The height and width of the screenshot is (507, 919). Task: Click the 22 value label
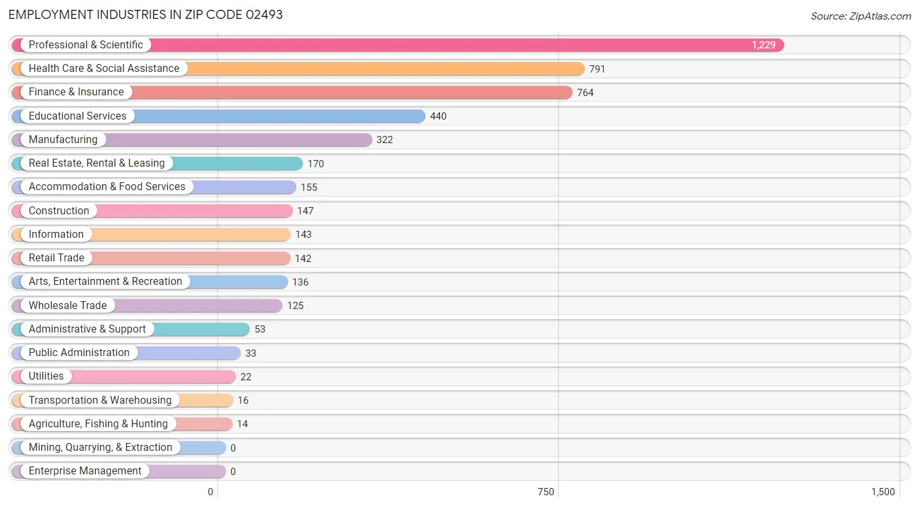[246, 377]
